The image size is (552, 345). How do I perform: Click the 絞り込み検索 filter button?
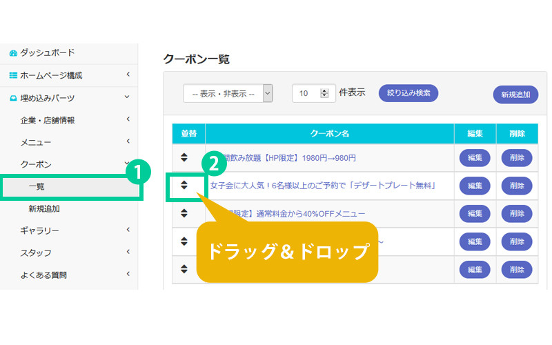pyautogui.click(x=408, y=92)
